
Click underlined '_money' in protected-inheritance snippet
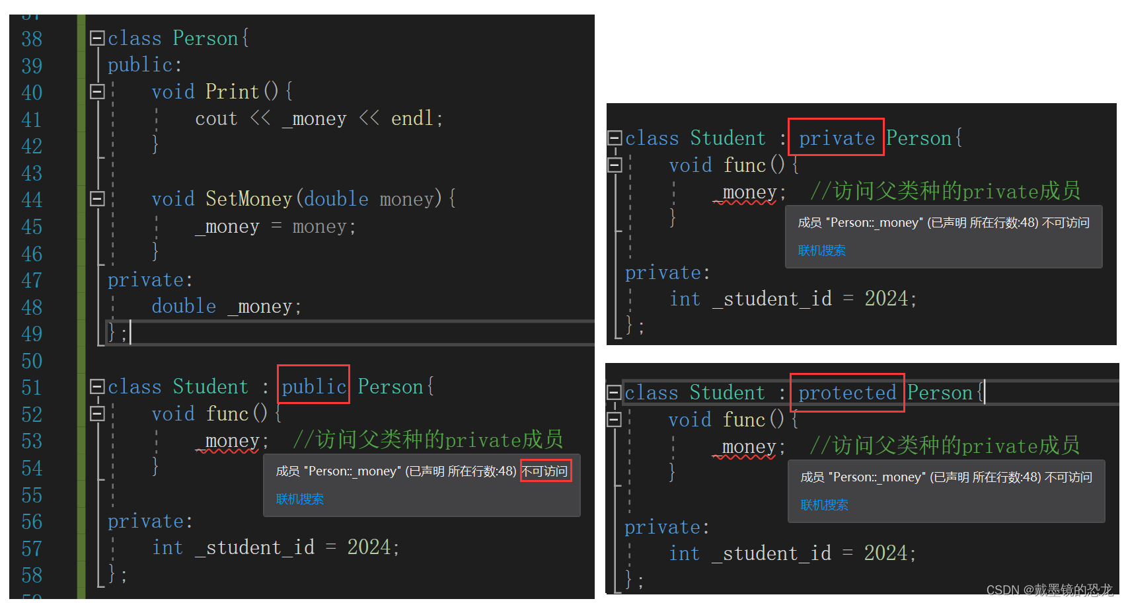coord(744,447)
